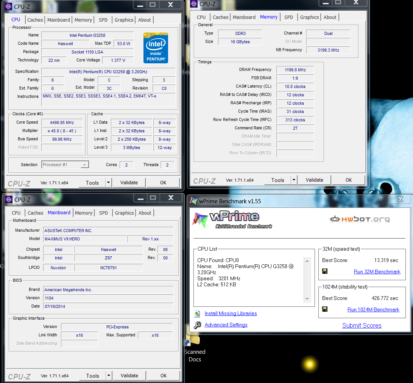Click Validate in the Mainboard window
This screenshot has width=413, height=383.
pos(129,376)
